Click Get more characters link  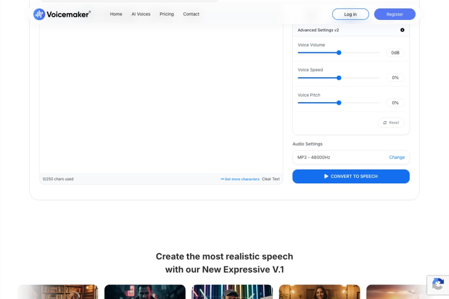pyautogui.click(x=242, y=179)
